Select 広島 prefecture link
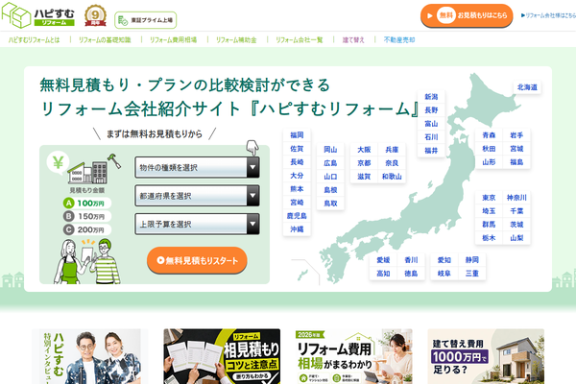This screenshot has width=576, height=384. (x=330, y=163)
